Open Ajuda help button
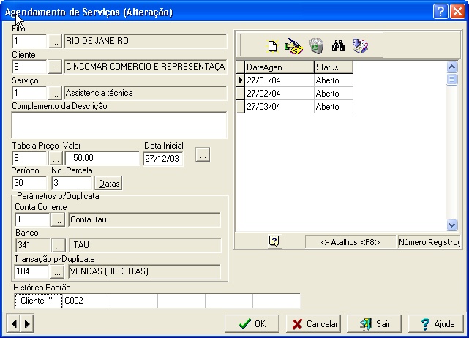 (x=435, y=323)
